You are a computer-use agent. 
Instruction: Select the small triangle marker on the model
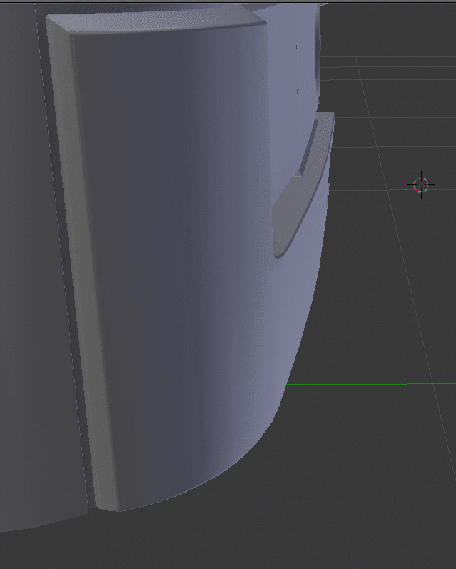298,172
